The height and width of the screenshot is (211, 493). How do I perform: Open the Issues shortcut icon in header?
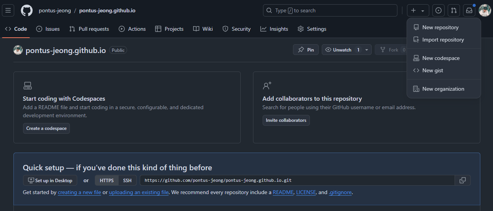coord(438,10)
